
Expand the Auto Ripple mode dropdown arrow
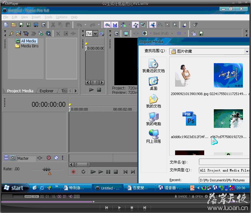click(x=129, y=25)
